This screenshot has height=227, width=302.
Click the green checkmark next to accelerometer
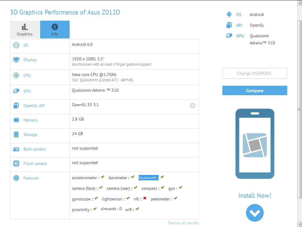coord(103,177)
